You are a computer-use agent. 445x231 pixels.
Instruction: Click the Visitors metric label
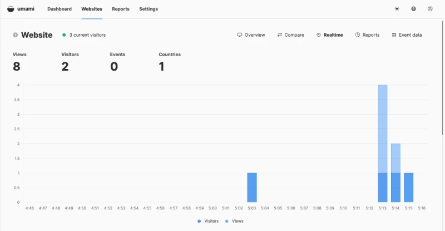(70, 54)
